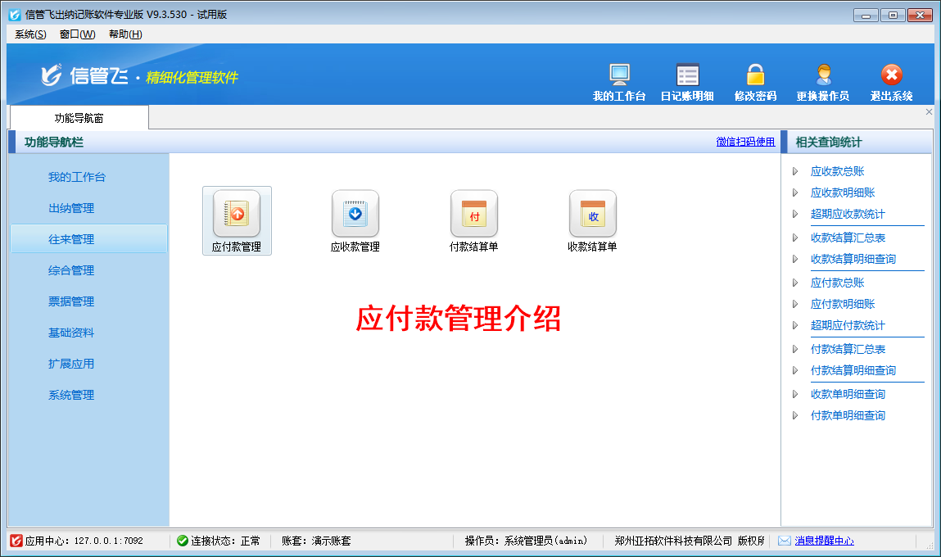941x557 pixels.
Task: Close the tab panel with the small x
Action: point(929,111)
